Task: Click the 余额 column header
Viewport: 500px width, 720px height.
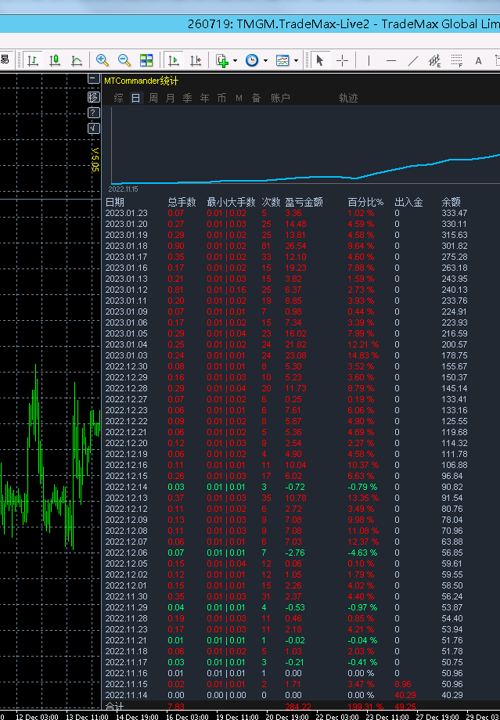Action: click(x=451, y=202)
